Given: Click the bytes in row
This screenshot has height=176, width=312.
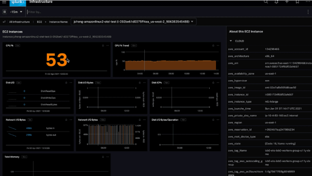Looking at the screenshot, I should pos(38,128).
